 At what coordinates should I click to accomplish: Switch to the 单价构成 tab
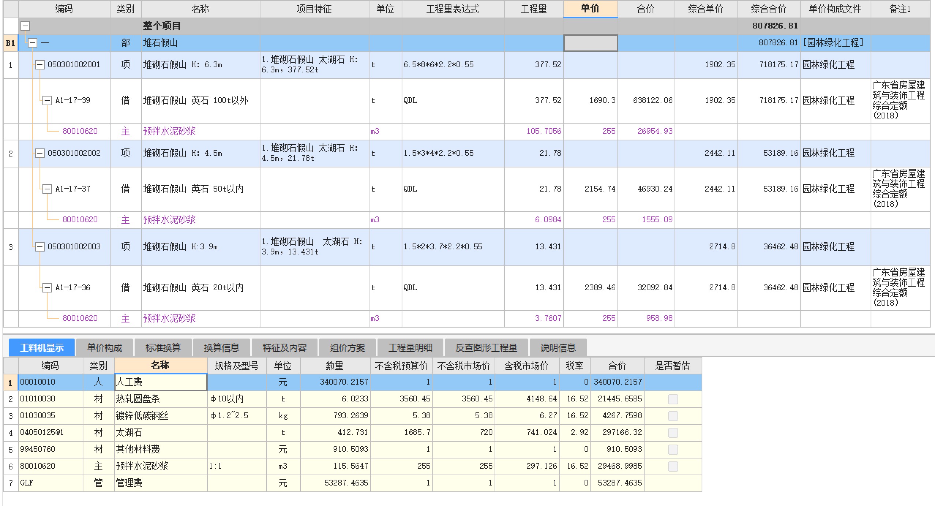point(105,348)
